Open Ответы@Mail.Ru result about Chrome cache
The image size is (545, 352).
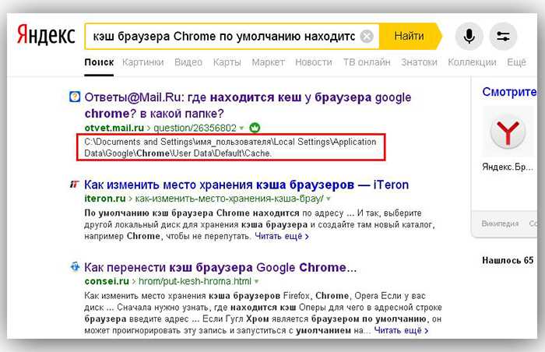[248, 105]
